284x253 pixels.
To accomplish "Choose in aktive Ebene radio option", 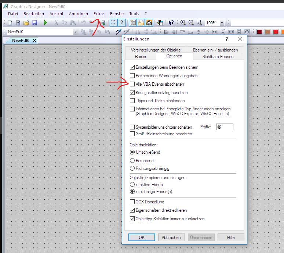I will (x=132, y=185).
